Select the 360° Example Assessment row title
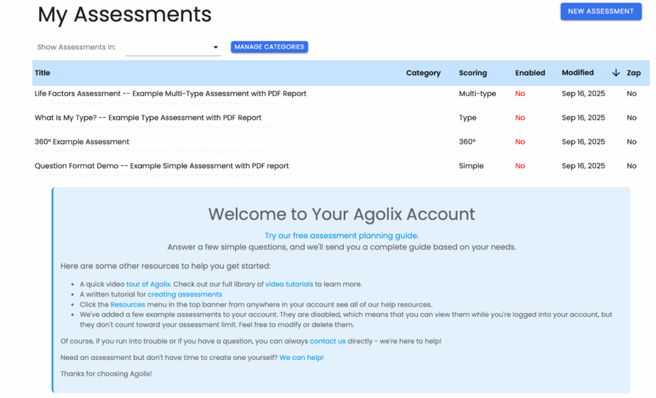The image size is (656, 398). [x=82, y=142]
